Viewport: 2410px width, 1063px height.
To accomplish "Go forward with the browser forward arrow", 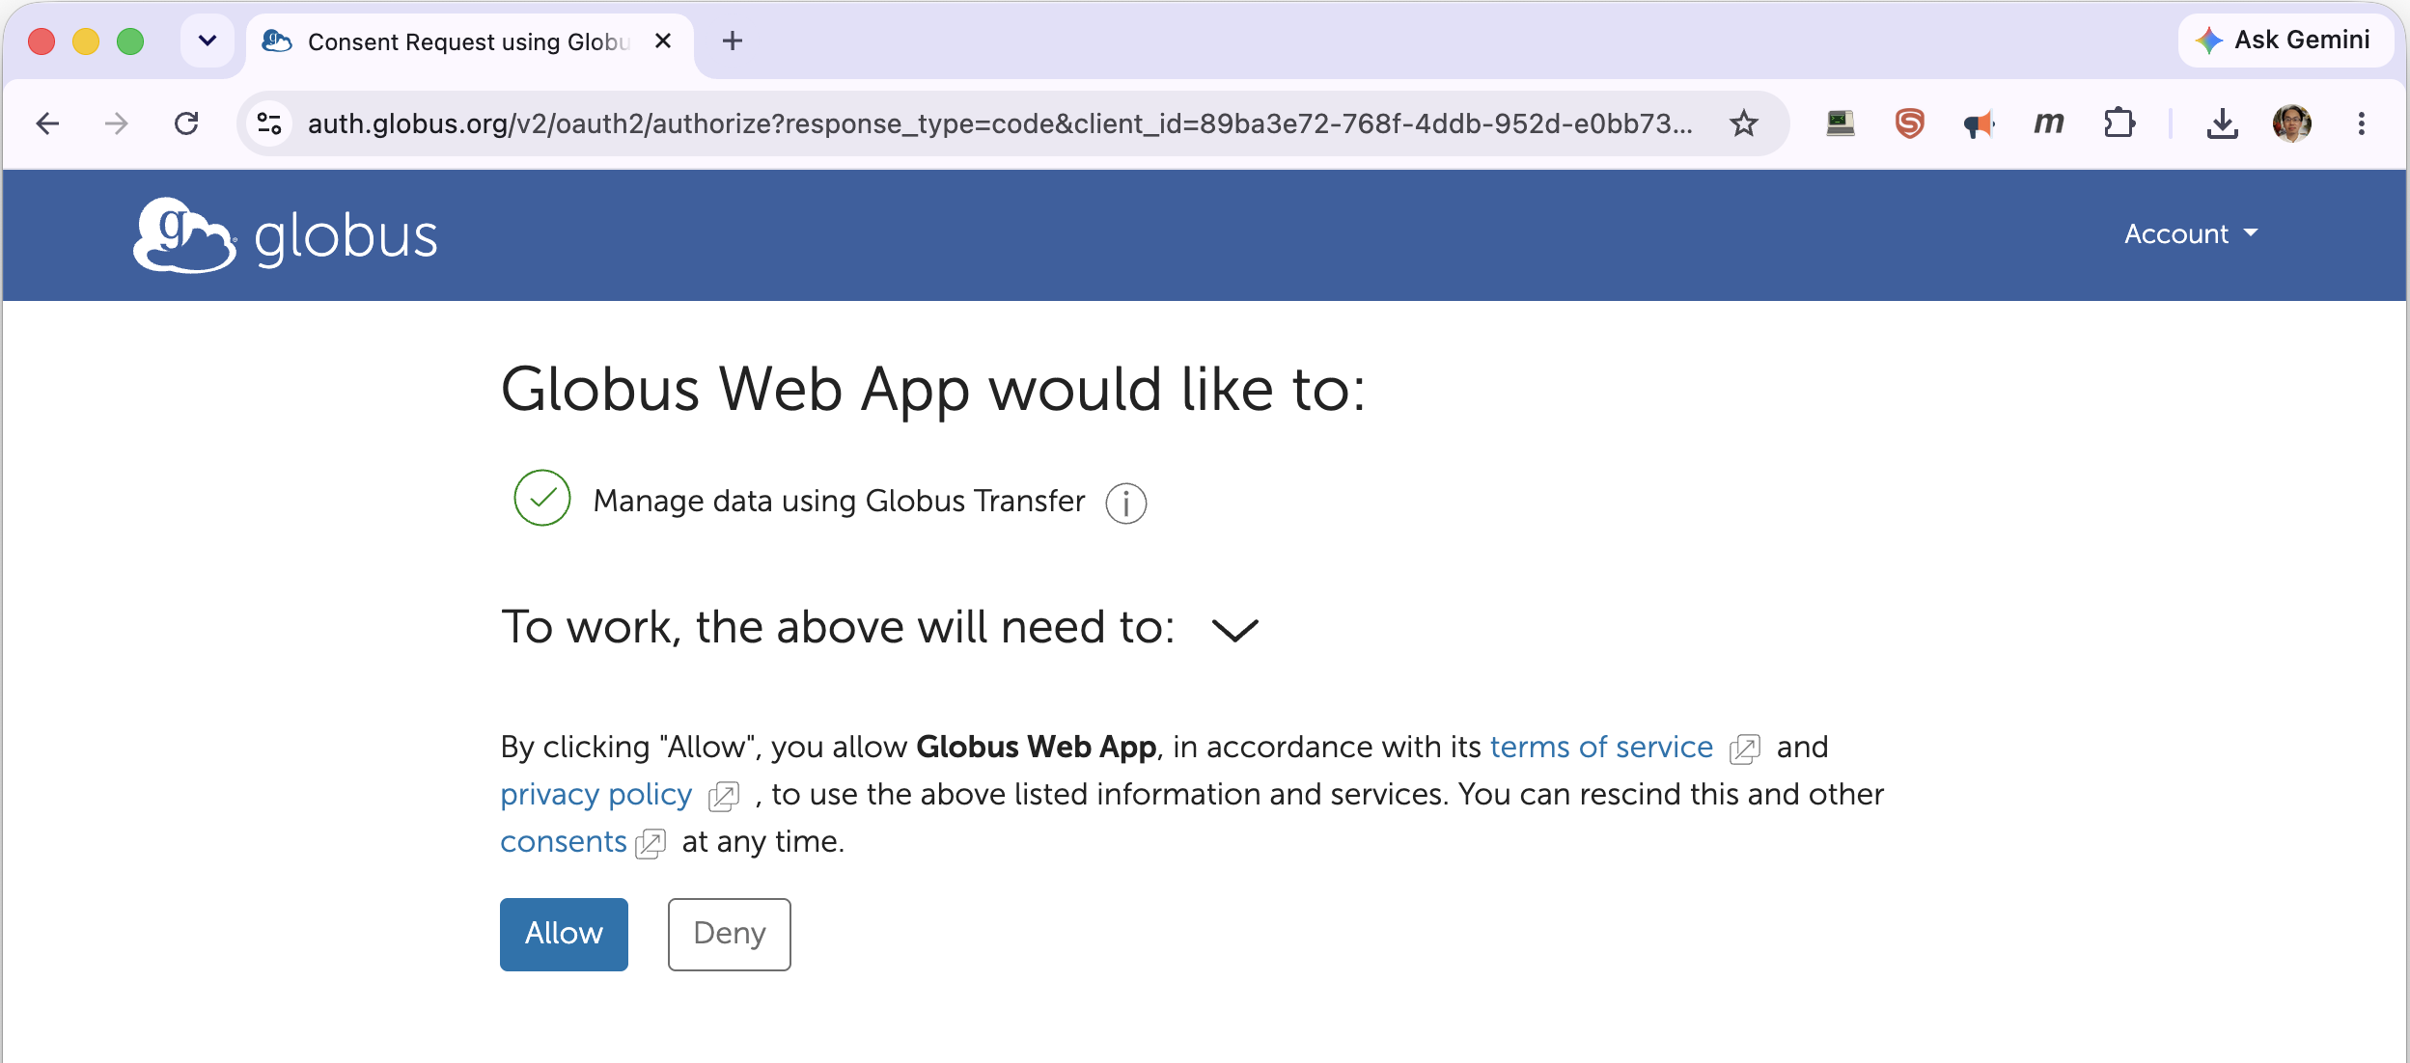I will [117, 123].
